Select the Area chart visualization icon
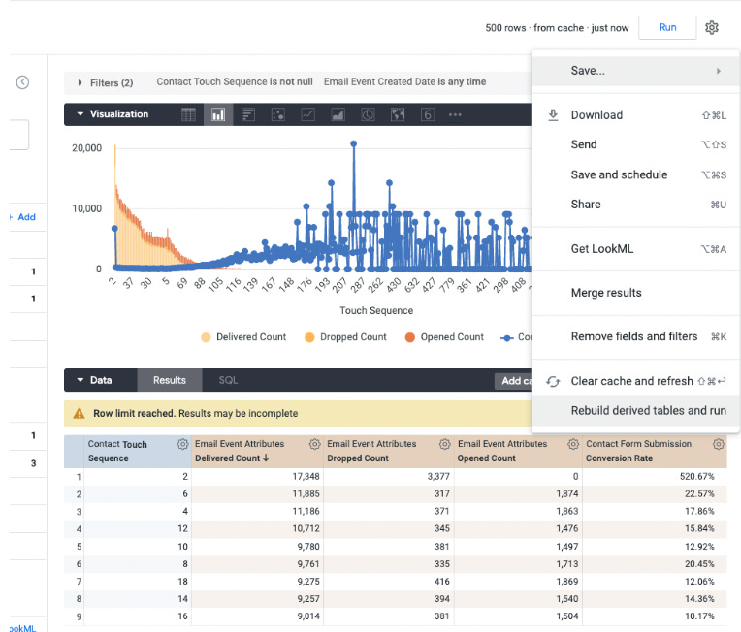The width and height of the screenshot is (741, 632). click(x=338, y=114)
